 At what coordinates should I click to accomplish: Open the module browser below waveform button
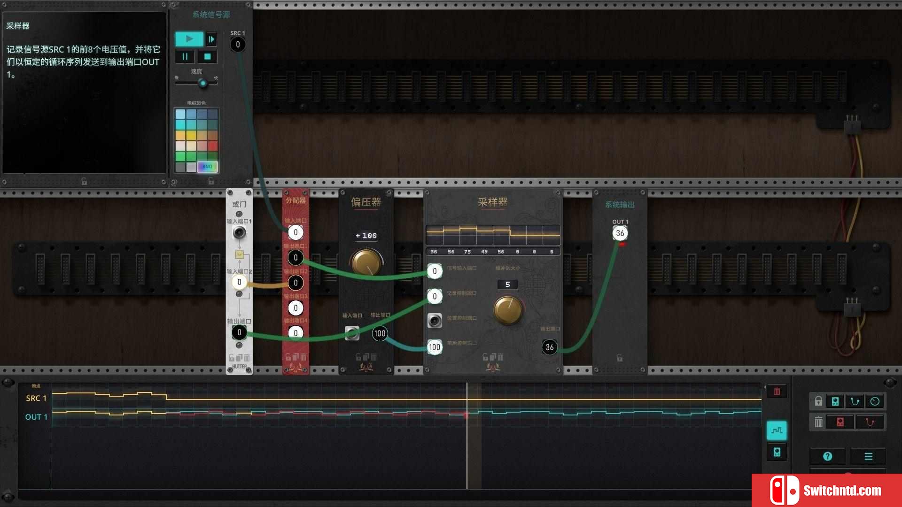pos(777,452)
